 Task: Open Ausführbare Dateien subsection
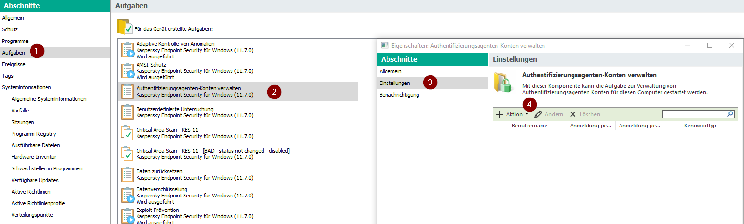(36, 145)
